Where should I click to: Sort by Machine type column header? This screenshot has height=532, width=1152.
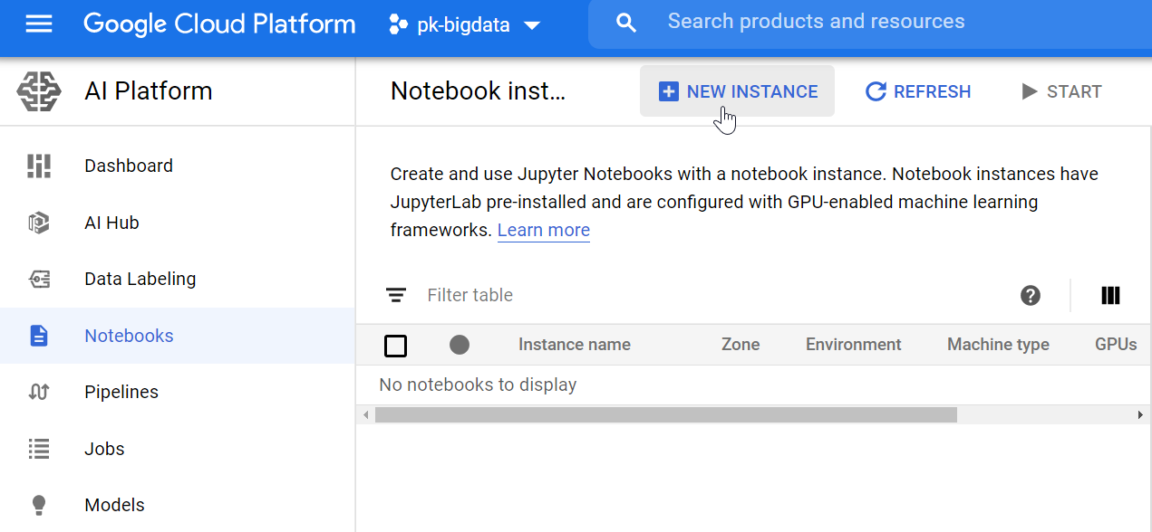click(x=998, y=345)
